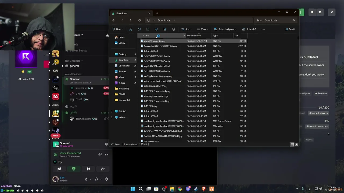Click Rotate left button
Viewport: 344px width, 193px height.
tap(249, 29)
